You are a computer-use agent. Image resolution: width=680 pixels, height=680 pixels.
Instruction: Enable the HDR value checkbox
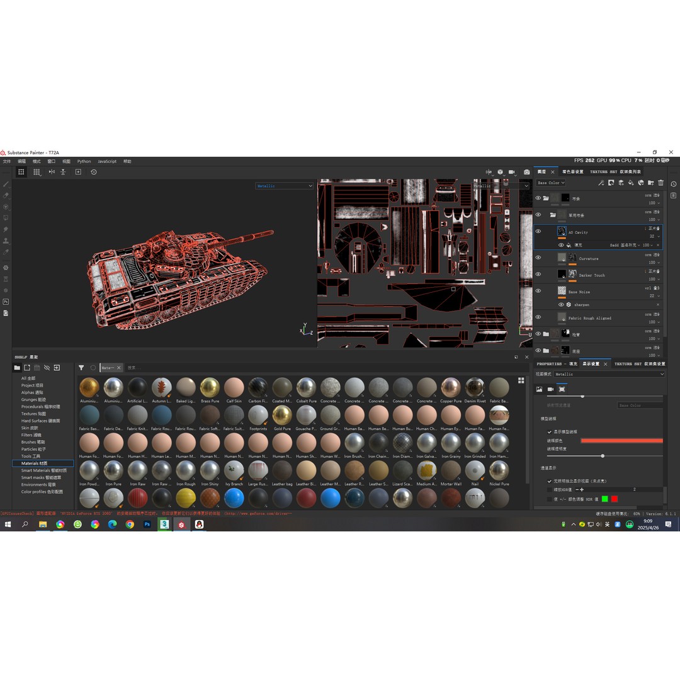550,490
